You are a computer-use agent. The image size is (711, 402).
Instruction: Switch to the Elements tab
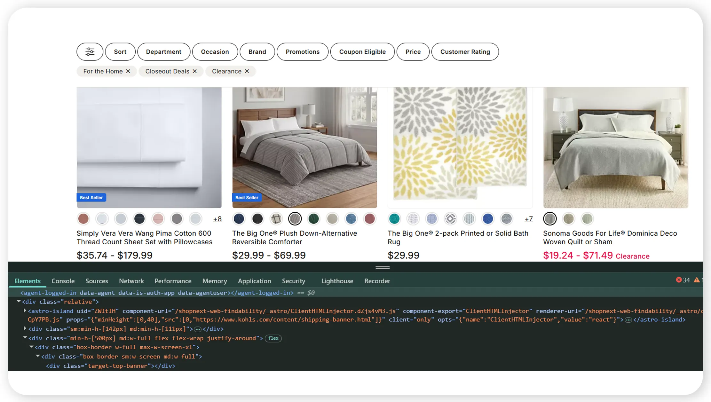(x=28, y=281)
